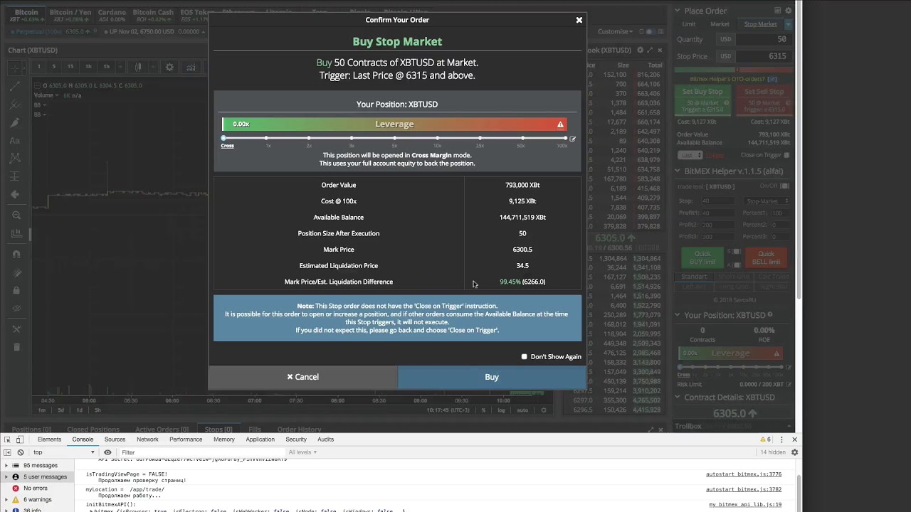The width and height of the screenshot is (911, 512).
Task: Collapse the BitMEX Helper section
Action: (x=678, y=171)
